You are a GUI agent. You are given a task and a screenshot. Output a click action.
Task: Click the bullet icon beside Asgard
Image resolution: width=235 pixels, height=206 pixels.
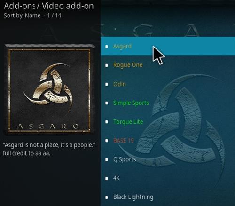coord(107,47)
